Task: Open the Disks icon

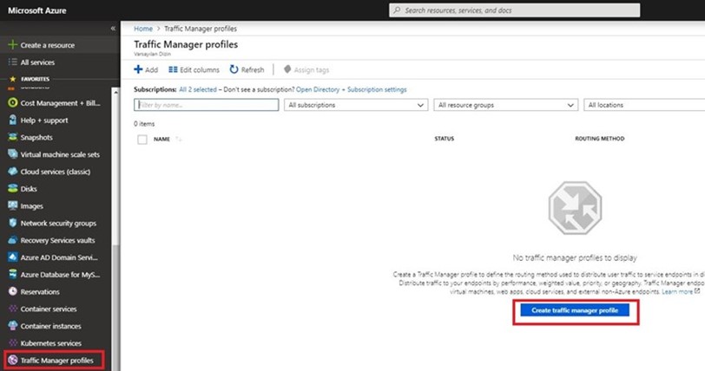Action: (12, 189)
